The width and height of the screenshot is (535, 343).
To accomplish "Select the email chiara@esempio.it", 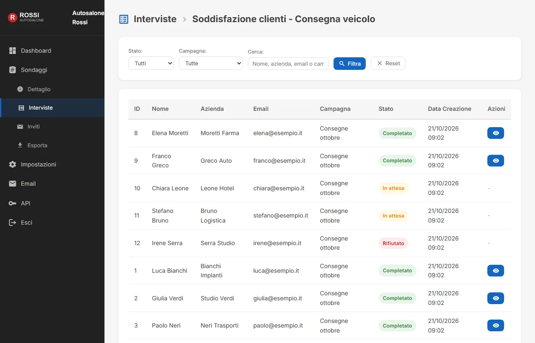I will coord(279,188).
